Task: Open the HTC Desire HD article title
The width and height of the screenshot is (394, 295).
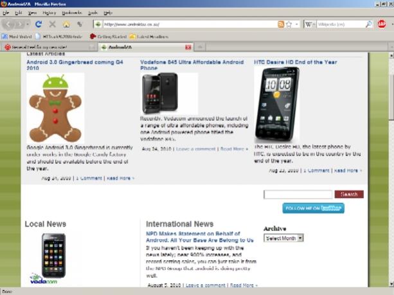Action: point(295,62)
